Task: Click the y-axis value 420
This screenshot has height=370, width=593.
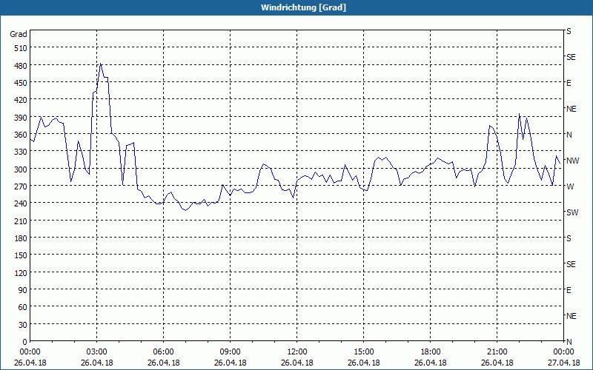Action: (21, 100)
